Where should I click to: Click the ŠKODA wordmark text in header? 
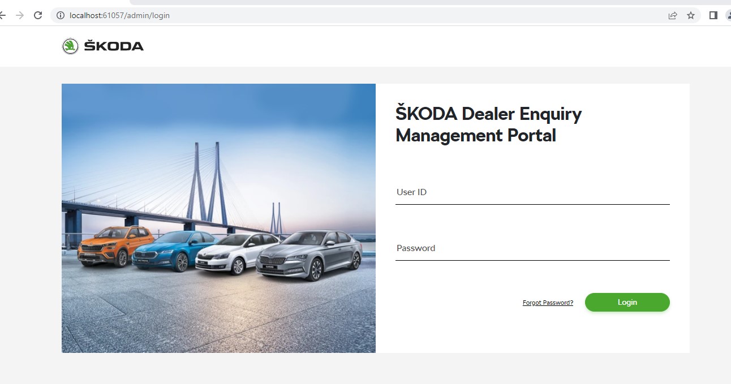click(114, 46)
